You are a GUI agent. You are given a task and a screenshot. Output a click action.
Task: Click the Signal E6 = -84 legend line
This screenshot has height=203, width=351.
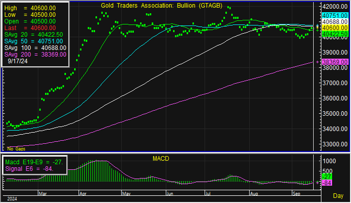point(29,169)
